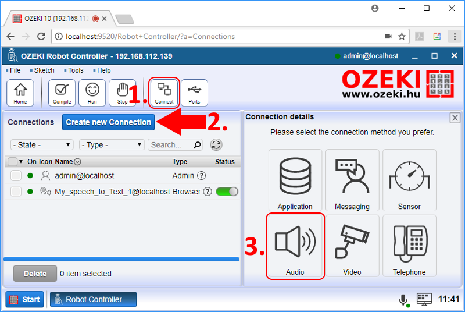
Task: Open the Type filter dropdown
Action: pos(112,145)
